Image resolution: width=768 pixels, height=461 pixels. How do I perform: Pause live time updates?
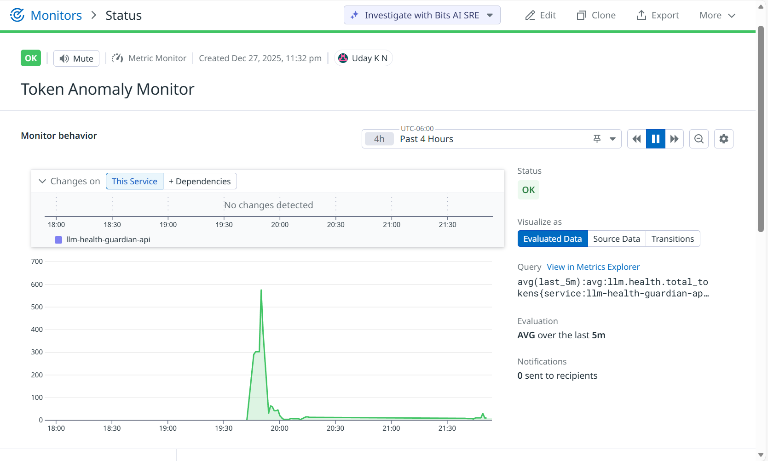point(656,139)
